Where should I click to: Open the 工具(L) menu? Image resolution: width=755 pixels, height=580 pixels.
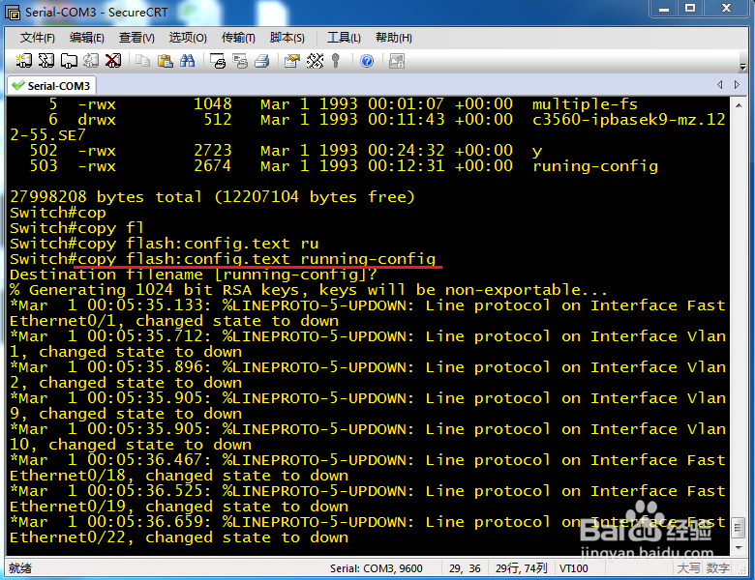(x=344, y=38)
